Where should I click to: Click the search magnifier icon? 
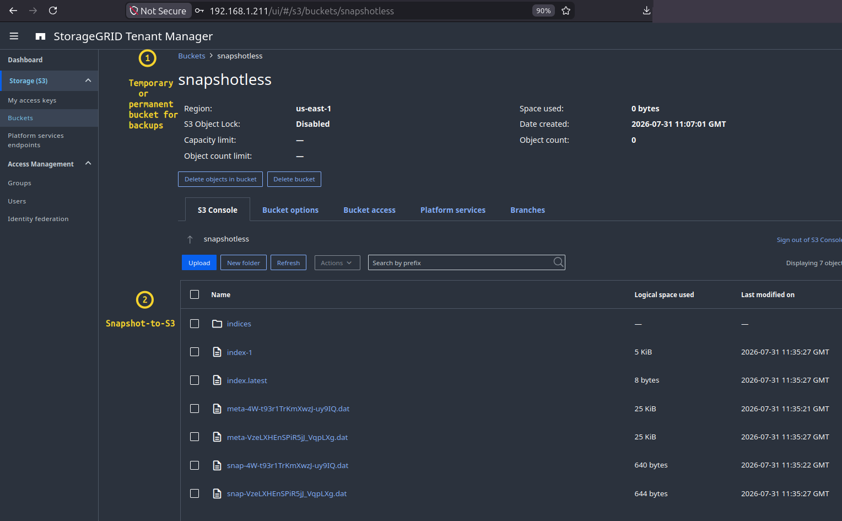[558, 262]
